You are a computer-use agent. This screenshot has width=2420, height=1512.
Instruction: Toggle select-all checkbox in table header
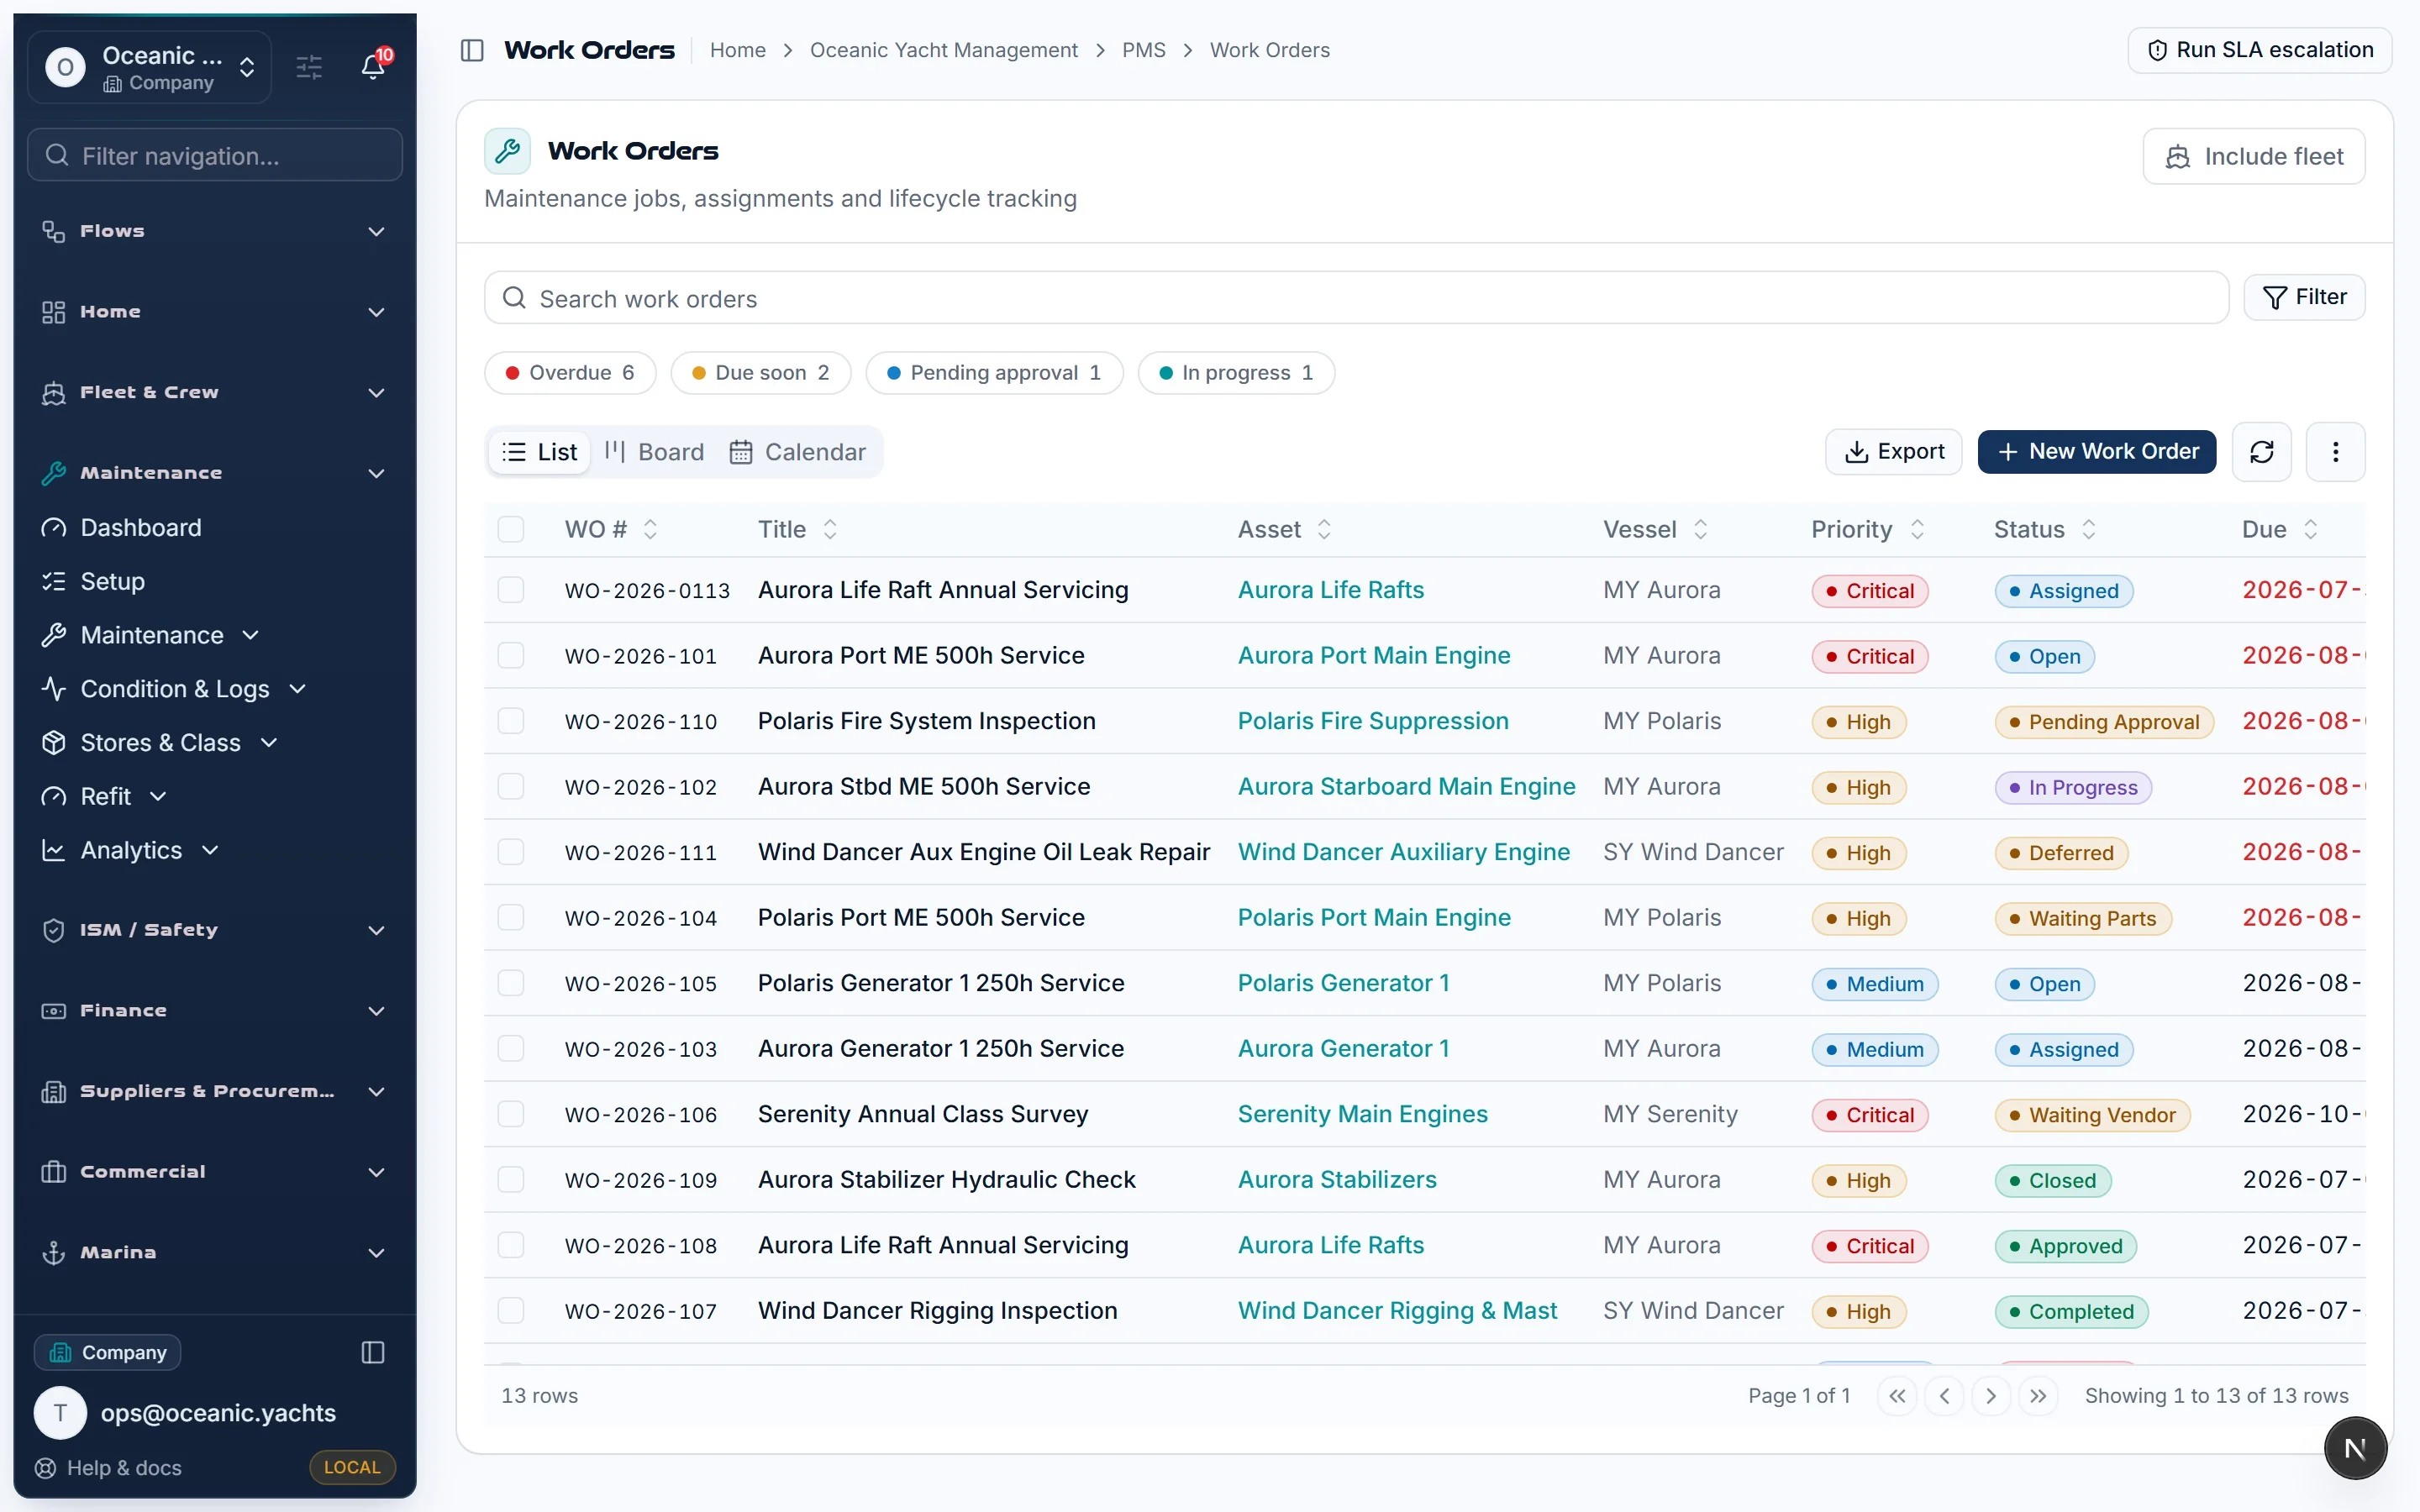coord(511,529)
